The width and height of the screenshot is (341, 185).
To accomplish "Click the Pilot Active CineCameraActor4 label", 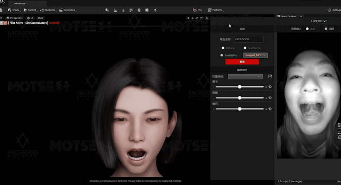I will pyautogui.click(x=28, y=23).
